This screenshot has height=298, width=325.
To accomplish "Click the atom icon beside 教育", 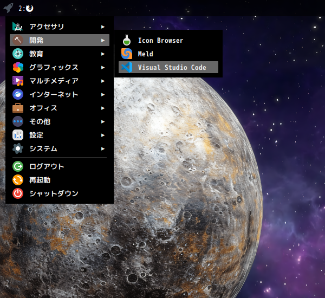I will pyautogui.click(x=18, y=54).
